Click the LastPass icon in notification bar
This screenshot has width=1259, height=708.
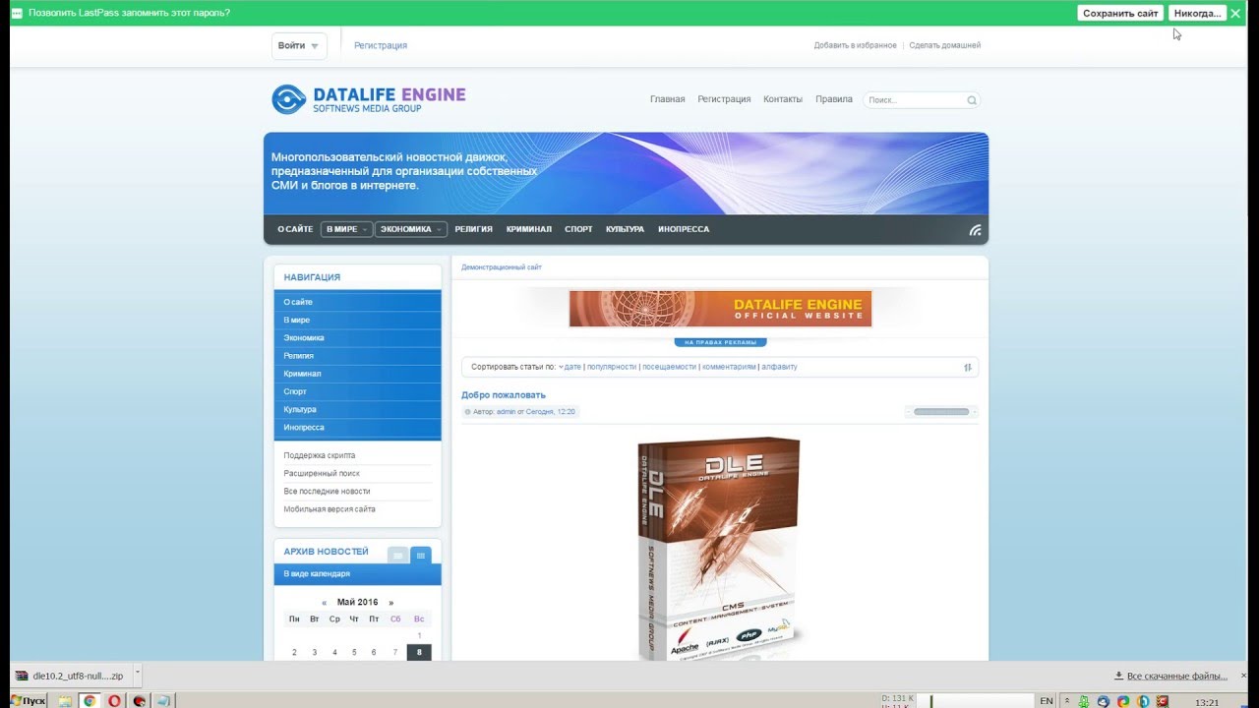pos(16,13)
